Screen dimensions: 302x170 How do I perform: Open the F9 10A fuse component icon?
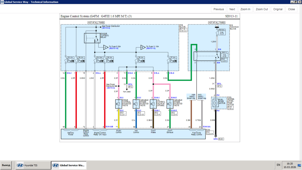140,59
